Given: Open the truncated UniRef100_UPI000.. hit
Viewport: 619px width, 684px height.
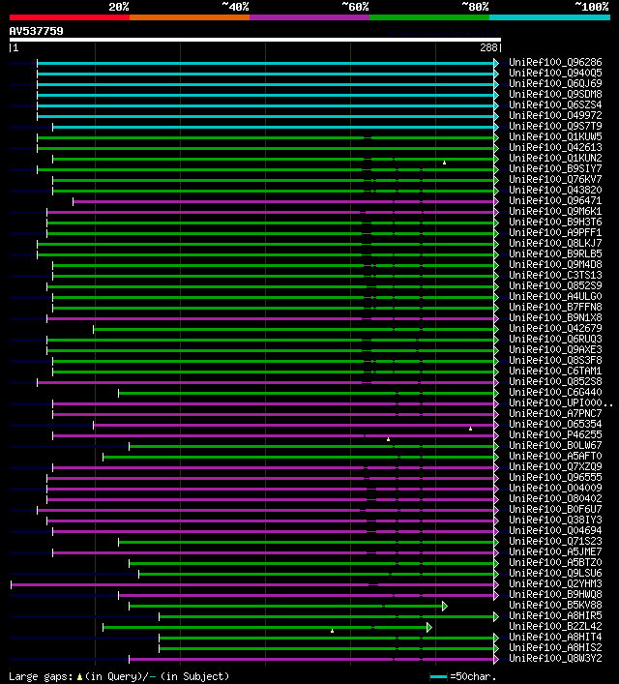Looking at the screenshot, I should tap(561, 402).
